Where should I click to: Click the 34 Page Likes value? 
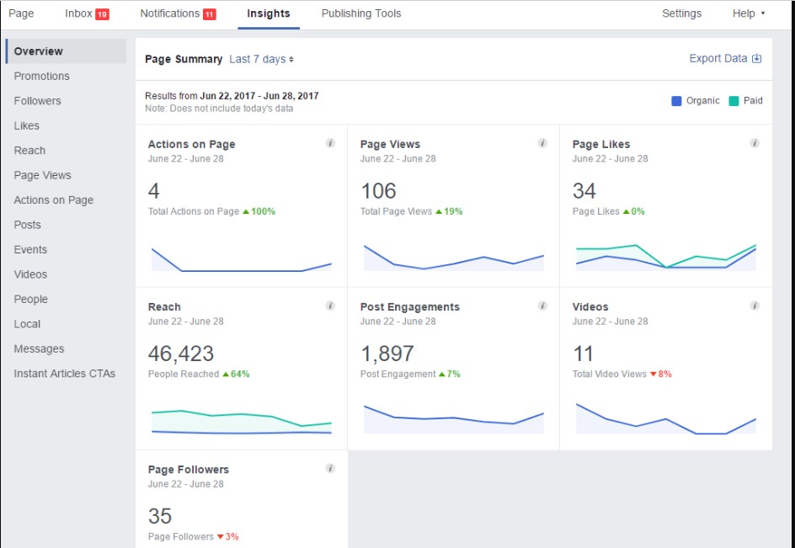[584, 191]
